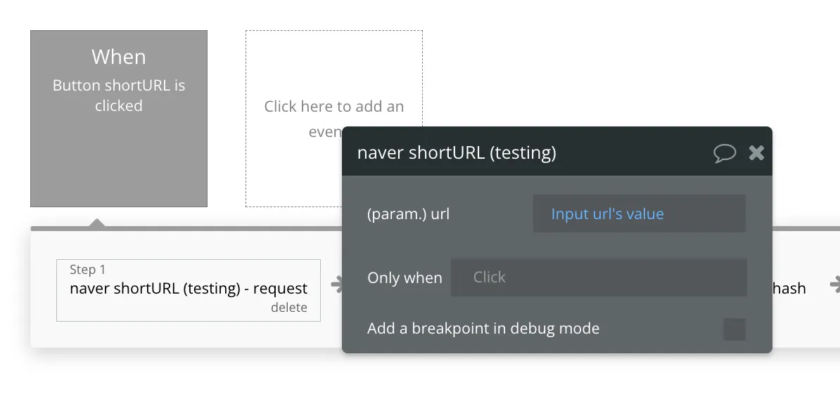Click the Only when condition field
This screenshot has width=840, height=413.
(x=598, y=277)
